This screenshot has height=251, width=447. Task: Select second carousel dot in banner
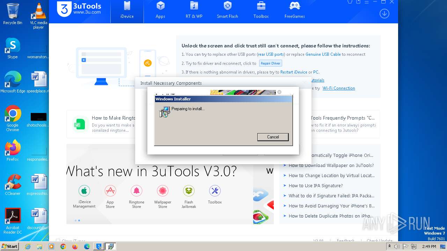click(x=79, y=220)
